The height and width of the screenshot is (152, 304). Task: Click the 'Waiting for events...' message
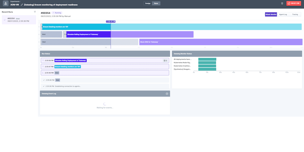[x=105, y=107]
